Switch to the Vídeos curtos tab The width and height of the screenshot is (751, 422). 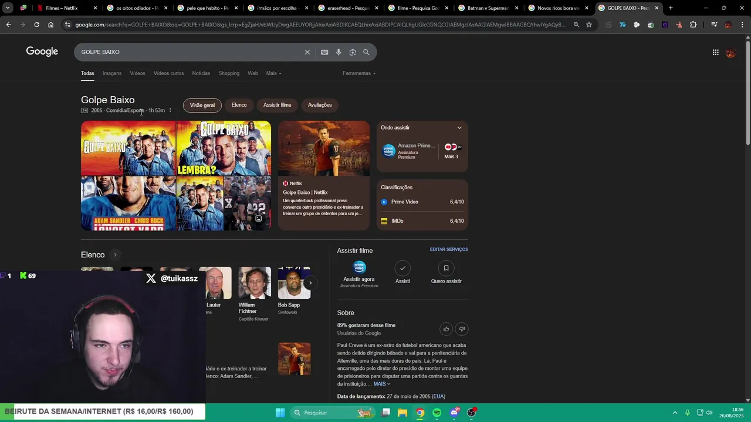[168, 73]
